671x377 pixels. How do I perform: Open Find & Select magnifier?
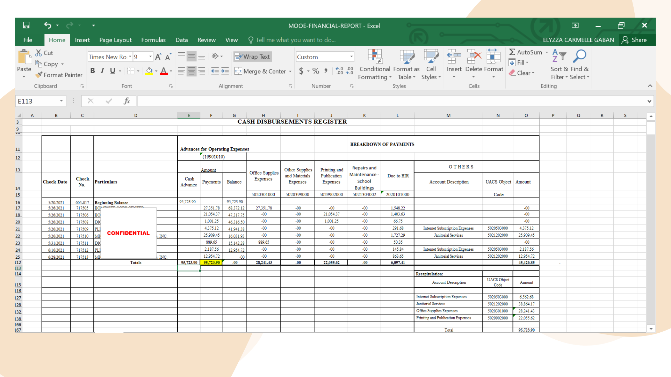(x=579, y=65)
